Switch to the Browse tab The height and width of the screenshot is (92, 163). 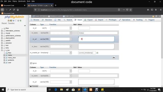tap(35, 20)
